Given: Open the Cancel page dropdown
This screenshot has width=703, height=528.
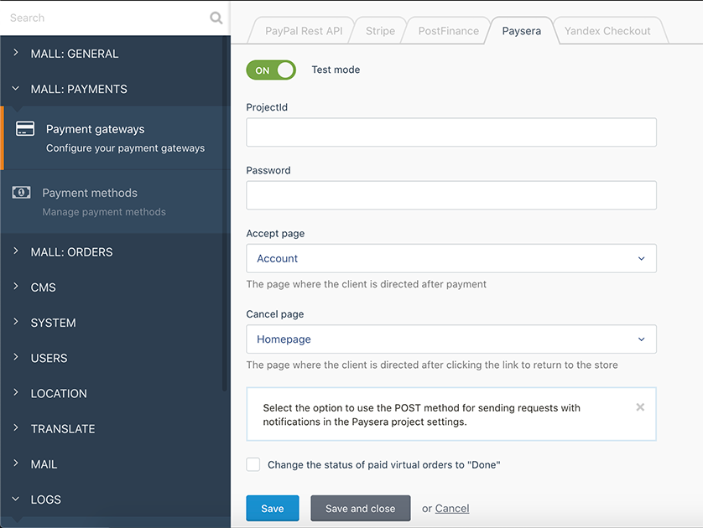Looking at the screenshot, I should click(x=451, y=339).
